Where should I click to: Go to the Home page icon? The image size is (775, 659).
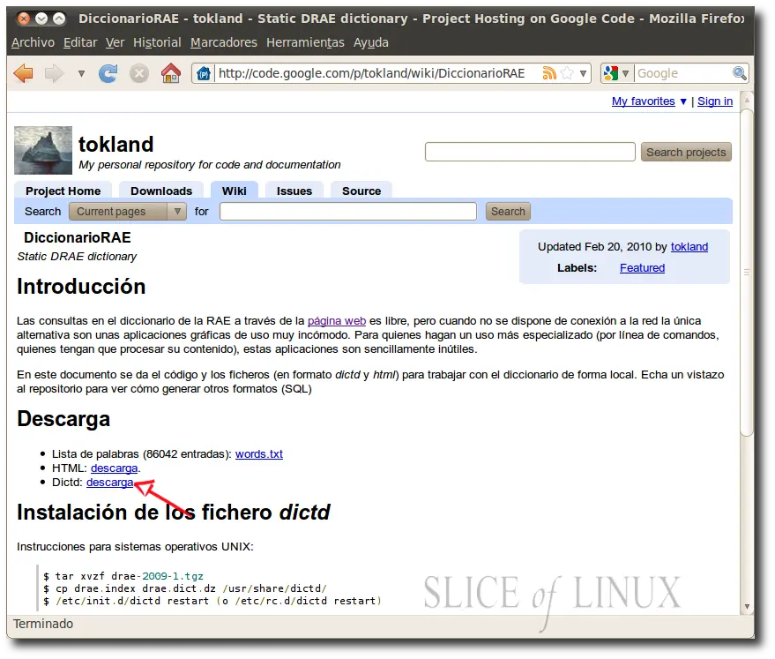click(x=171, y=73)
